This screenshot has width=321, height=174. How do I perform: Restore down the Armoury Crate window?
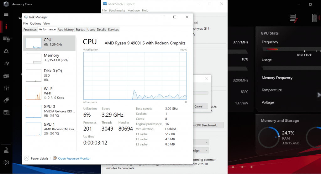311,4
